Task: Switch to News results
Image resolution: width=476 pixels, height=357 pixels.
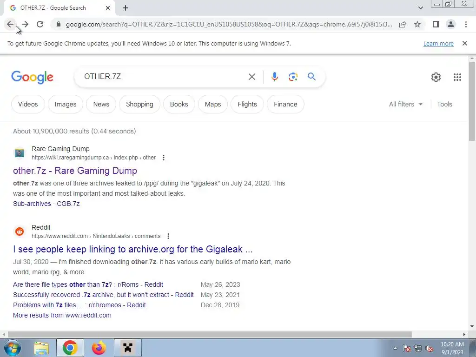Action: click(101, 104)
